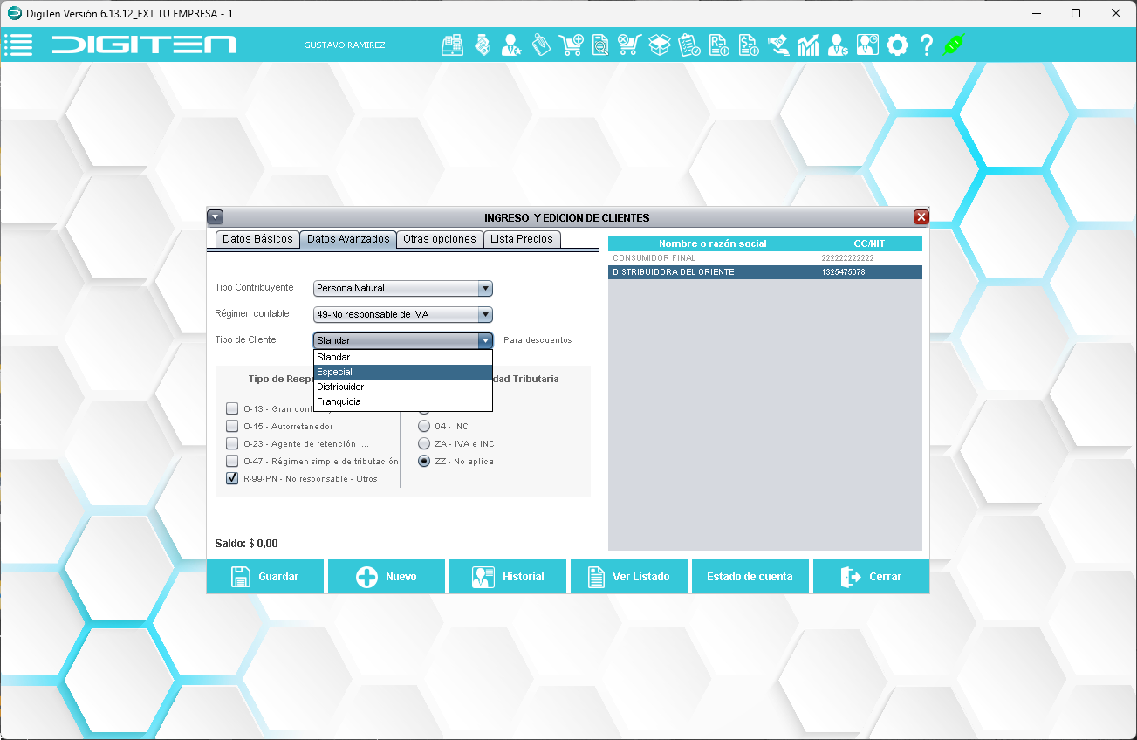The width and height of the screenshot is (1137, 740).
Task: Choose Standar from the client type list
Action: (403, 357)
